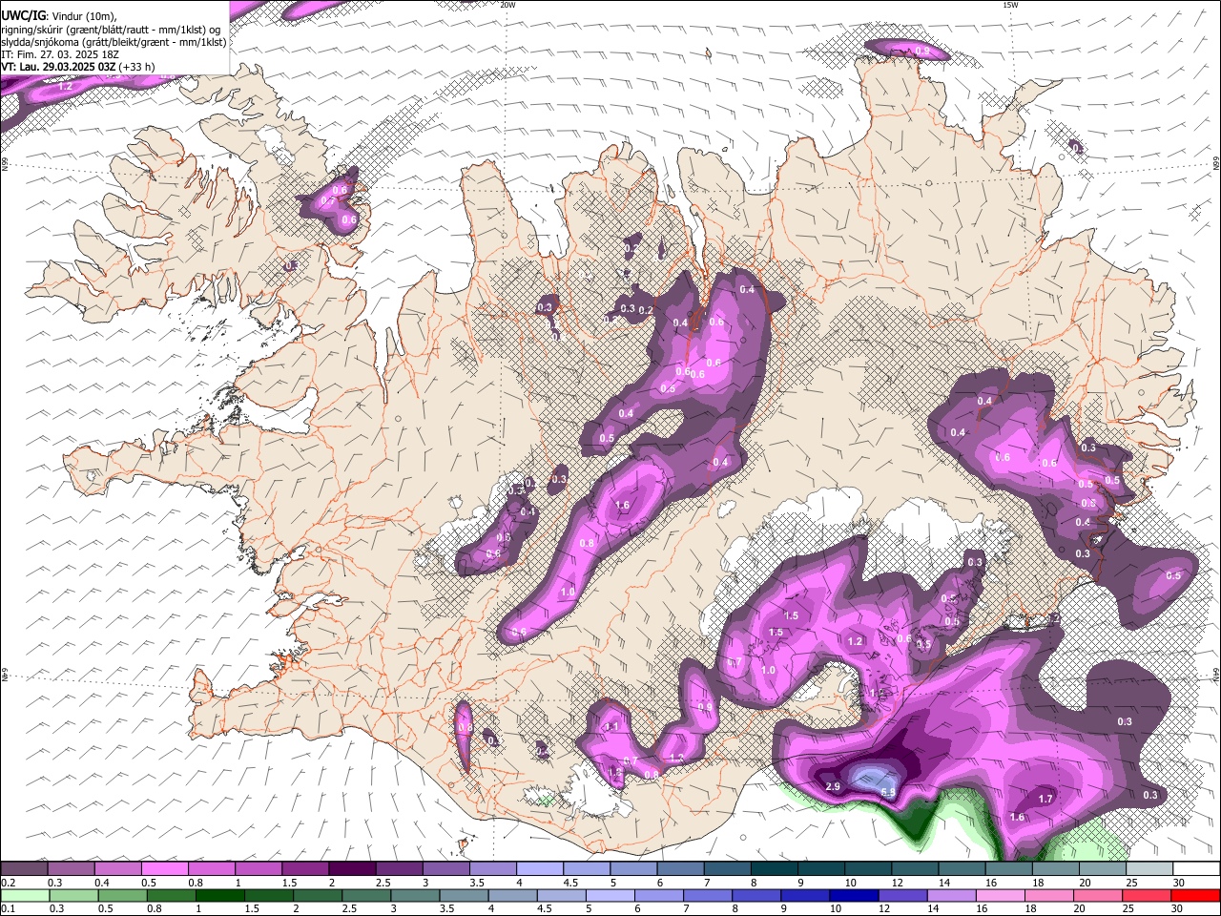Select the 0.2 swatch in the top snow scale
Screen dimensions: 1221x916
point(24,868)
